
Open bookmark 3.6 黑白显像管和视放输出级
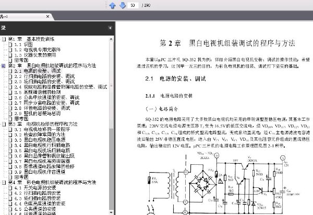[x=44, y=156]
